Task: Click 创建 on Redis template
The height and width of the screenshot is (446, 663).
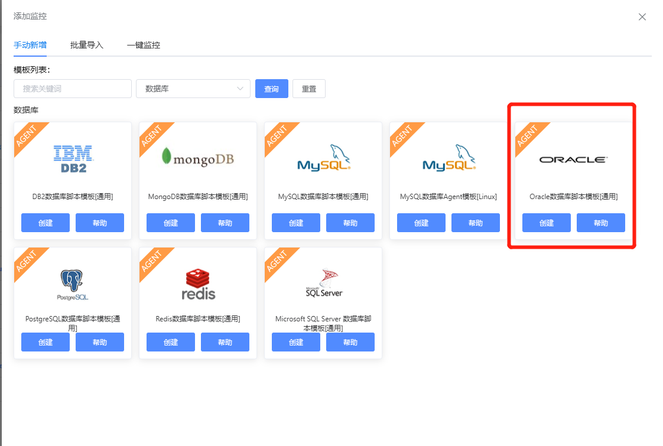Action: tap(171, 342)
